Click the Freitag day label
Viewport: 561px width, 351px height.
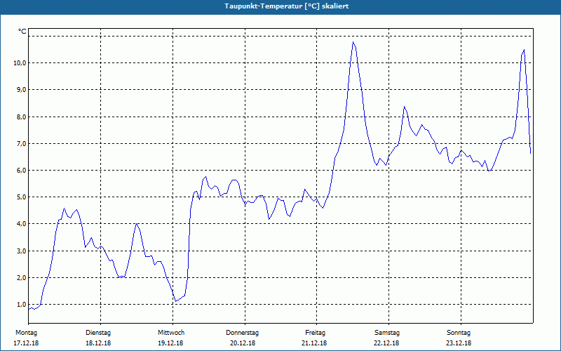(315, 333)
